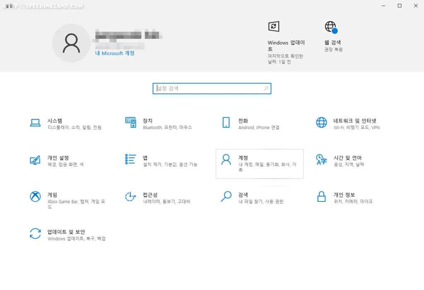
Task: Click Android, iPhone 연결 description
Action: (259, 127)
